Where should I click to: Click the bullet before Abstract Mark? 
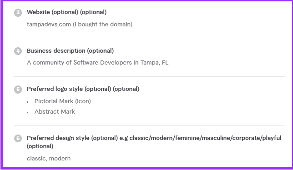point(28,112)
